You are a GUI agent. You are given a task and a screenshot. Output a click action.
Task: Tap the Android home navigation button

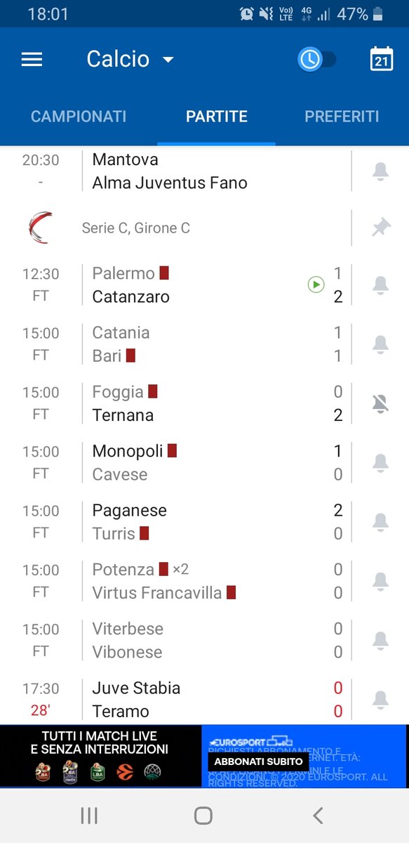[203, 815]
